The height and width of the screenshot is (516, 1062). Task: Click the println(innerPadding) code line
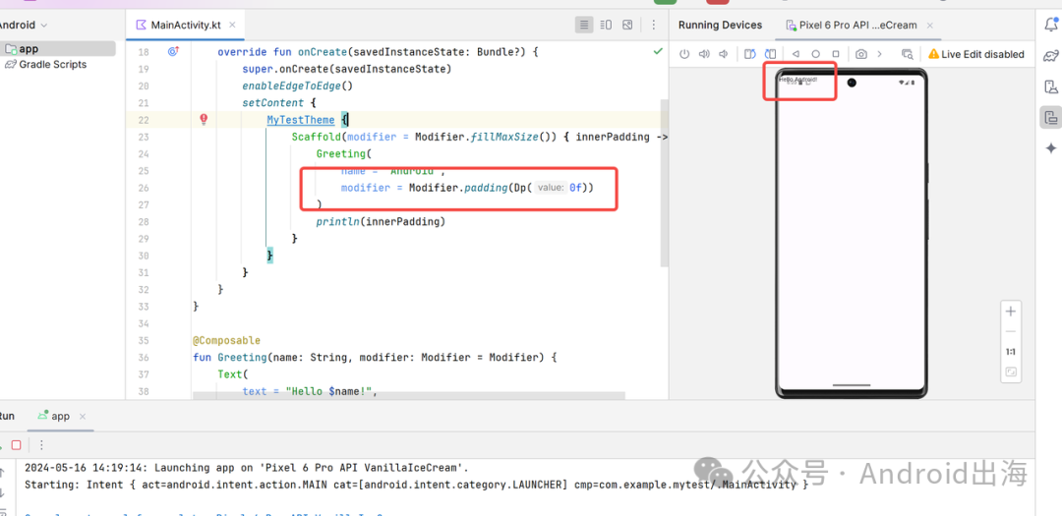pyautogui.click(x=381, y=221)
